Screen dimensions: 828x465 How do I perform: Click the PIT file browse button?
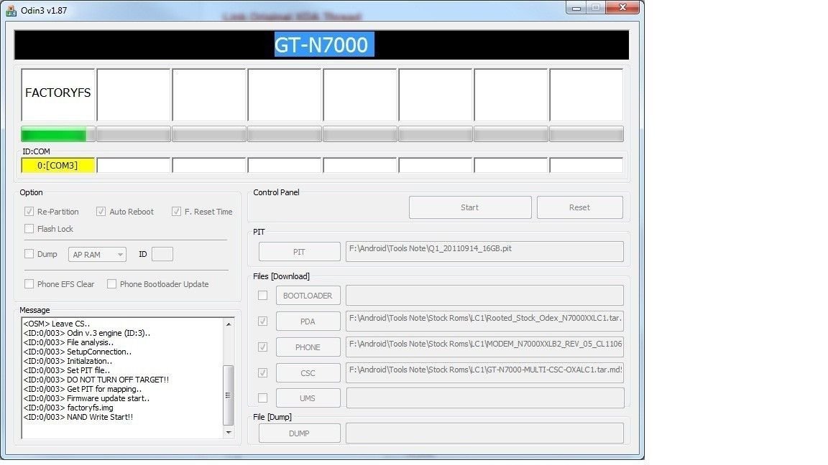point(300,252)
